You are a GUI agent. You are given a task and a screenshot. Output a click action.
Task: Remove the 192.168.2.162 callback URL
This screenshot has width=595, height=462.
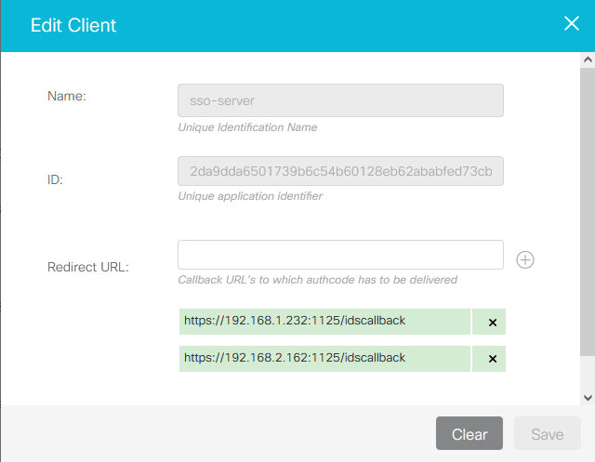click(492, 359)
